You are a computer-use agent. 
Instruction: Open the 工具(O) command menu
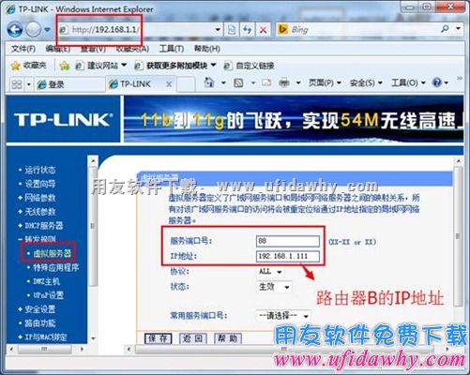click(x=408, y=82)
